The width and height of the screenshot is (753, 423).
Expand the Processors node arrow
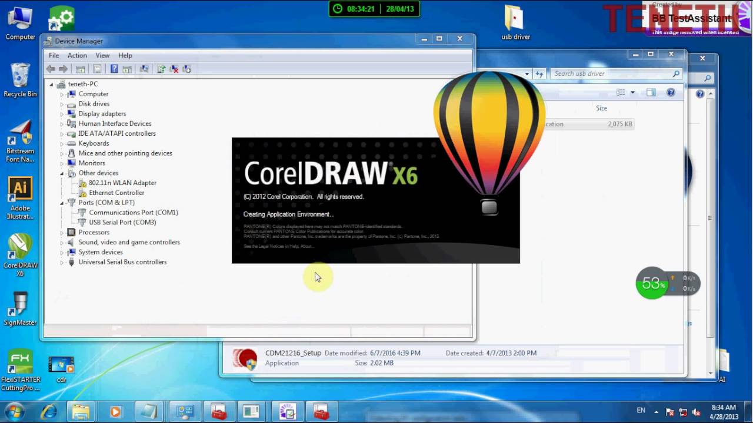(x=62, y=233)
